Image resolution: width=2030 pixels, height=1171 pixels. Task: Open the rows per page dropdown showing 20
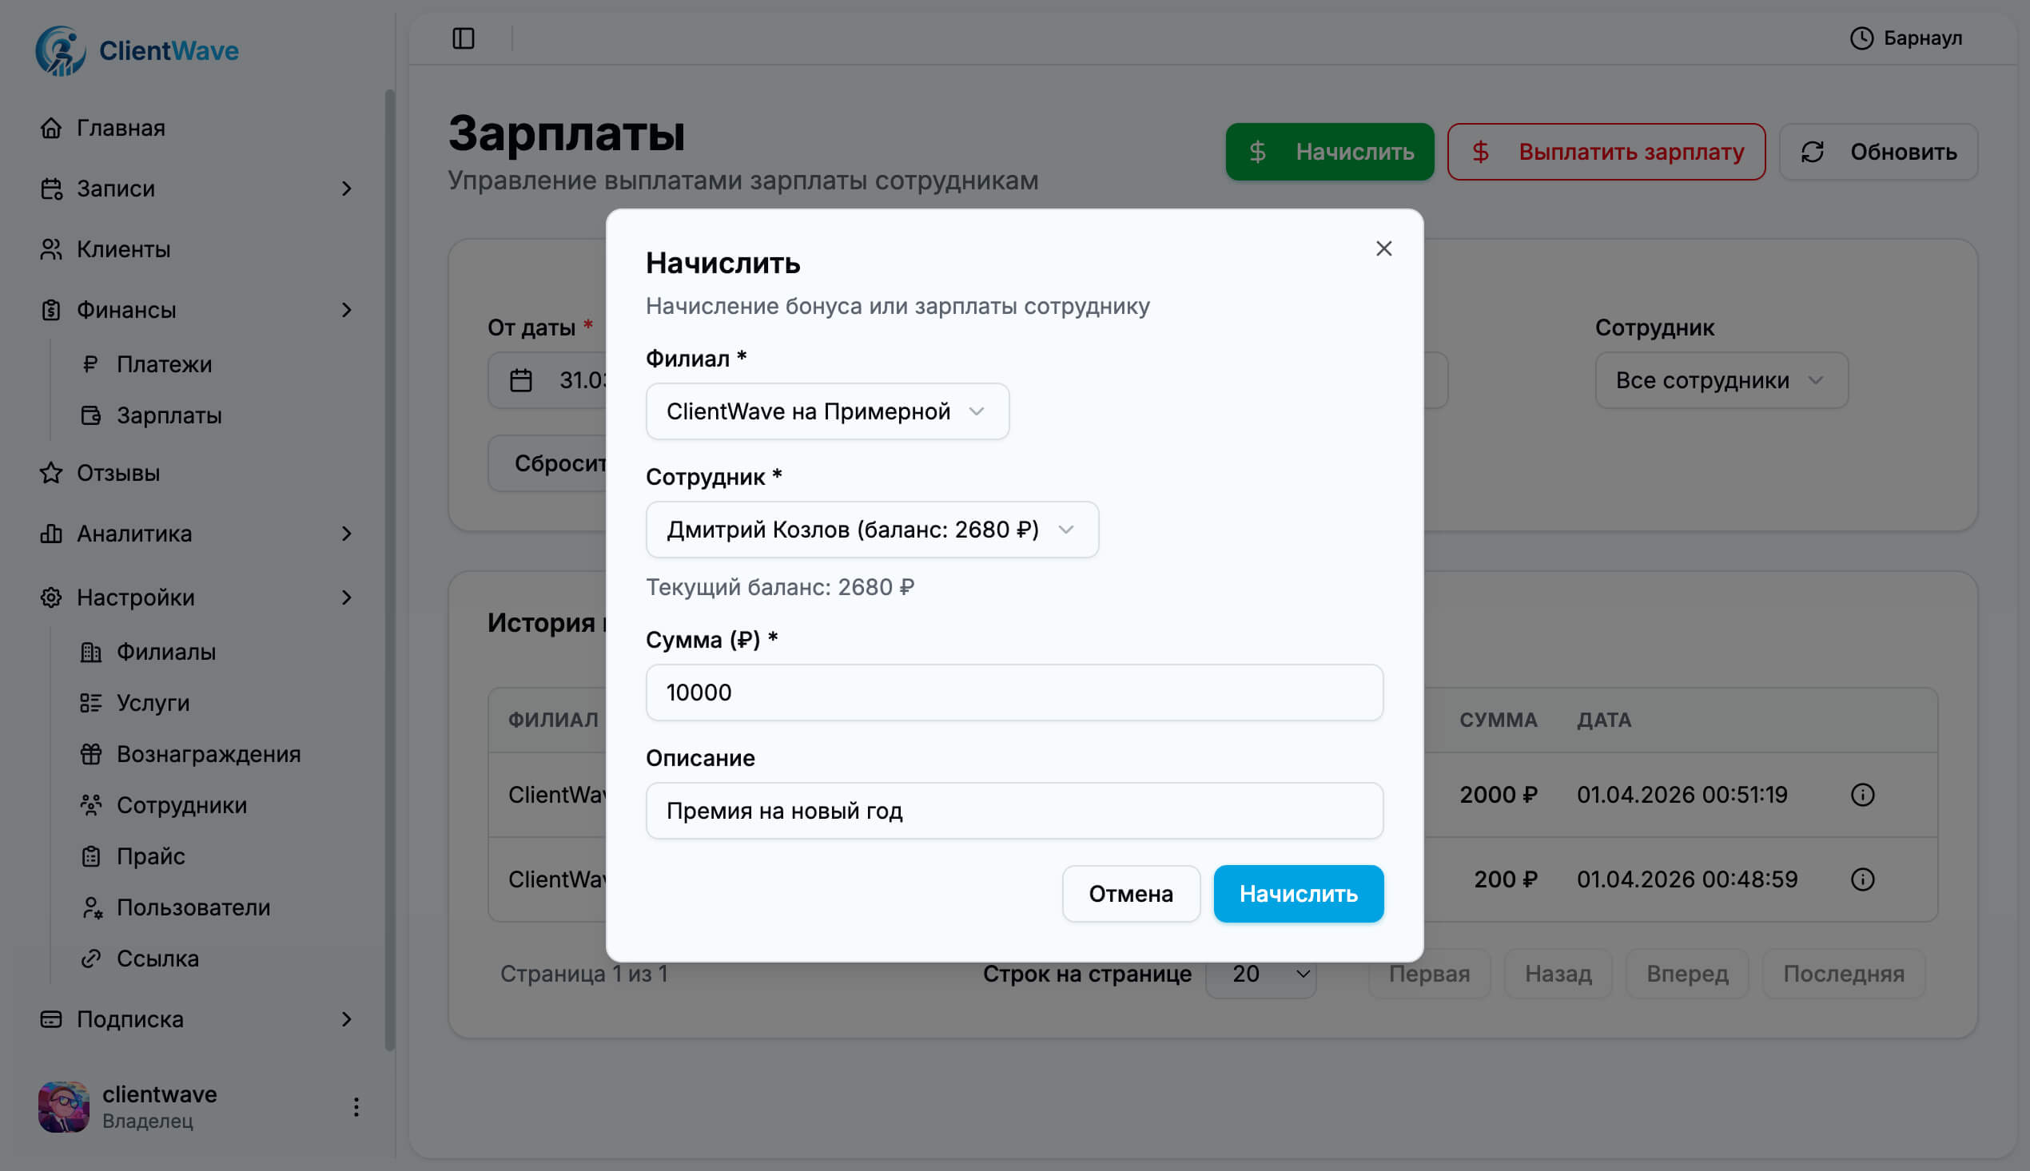click(1260, 974)
